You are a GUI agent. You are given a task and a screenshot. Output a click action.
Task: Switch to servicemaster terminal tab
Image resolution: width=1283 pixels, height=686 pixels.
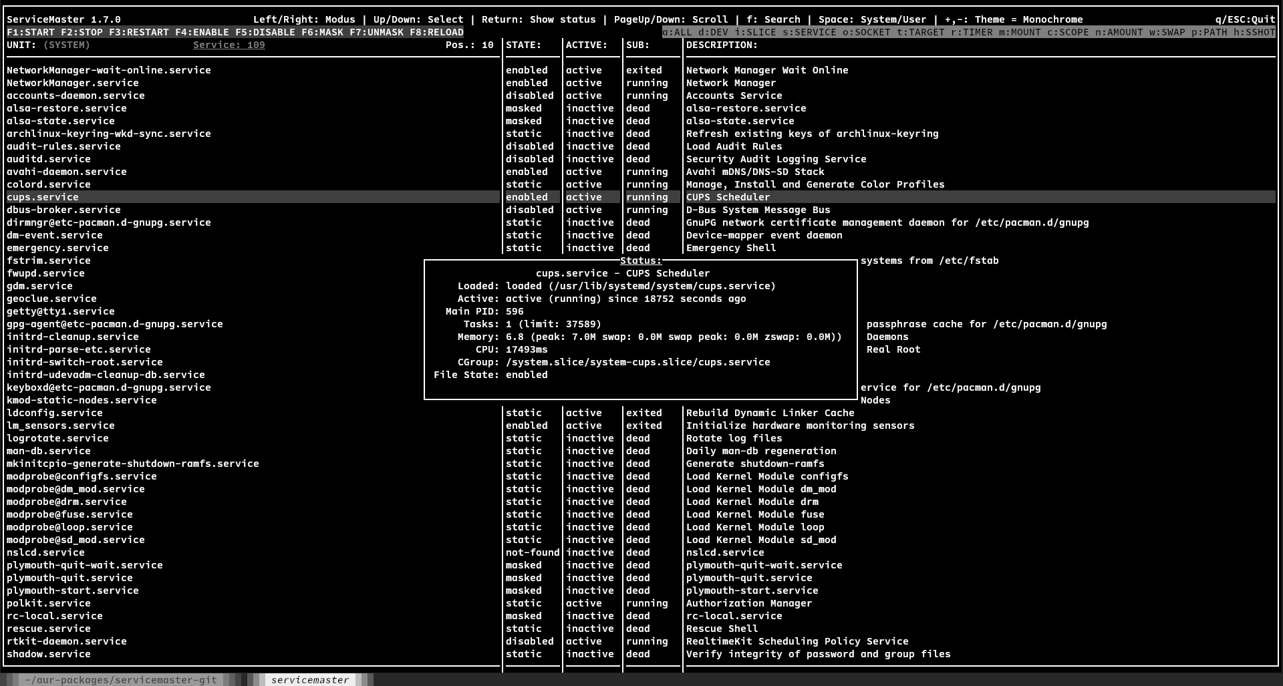pyautogui.click(x=310, y=679)
